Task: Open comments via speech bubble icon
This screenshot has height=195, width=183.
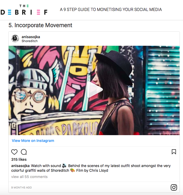Action: (24, 152)
